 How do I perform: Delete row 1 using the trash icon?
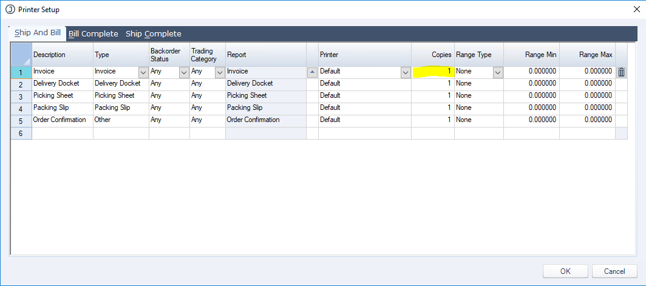pos(621,72)
